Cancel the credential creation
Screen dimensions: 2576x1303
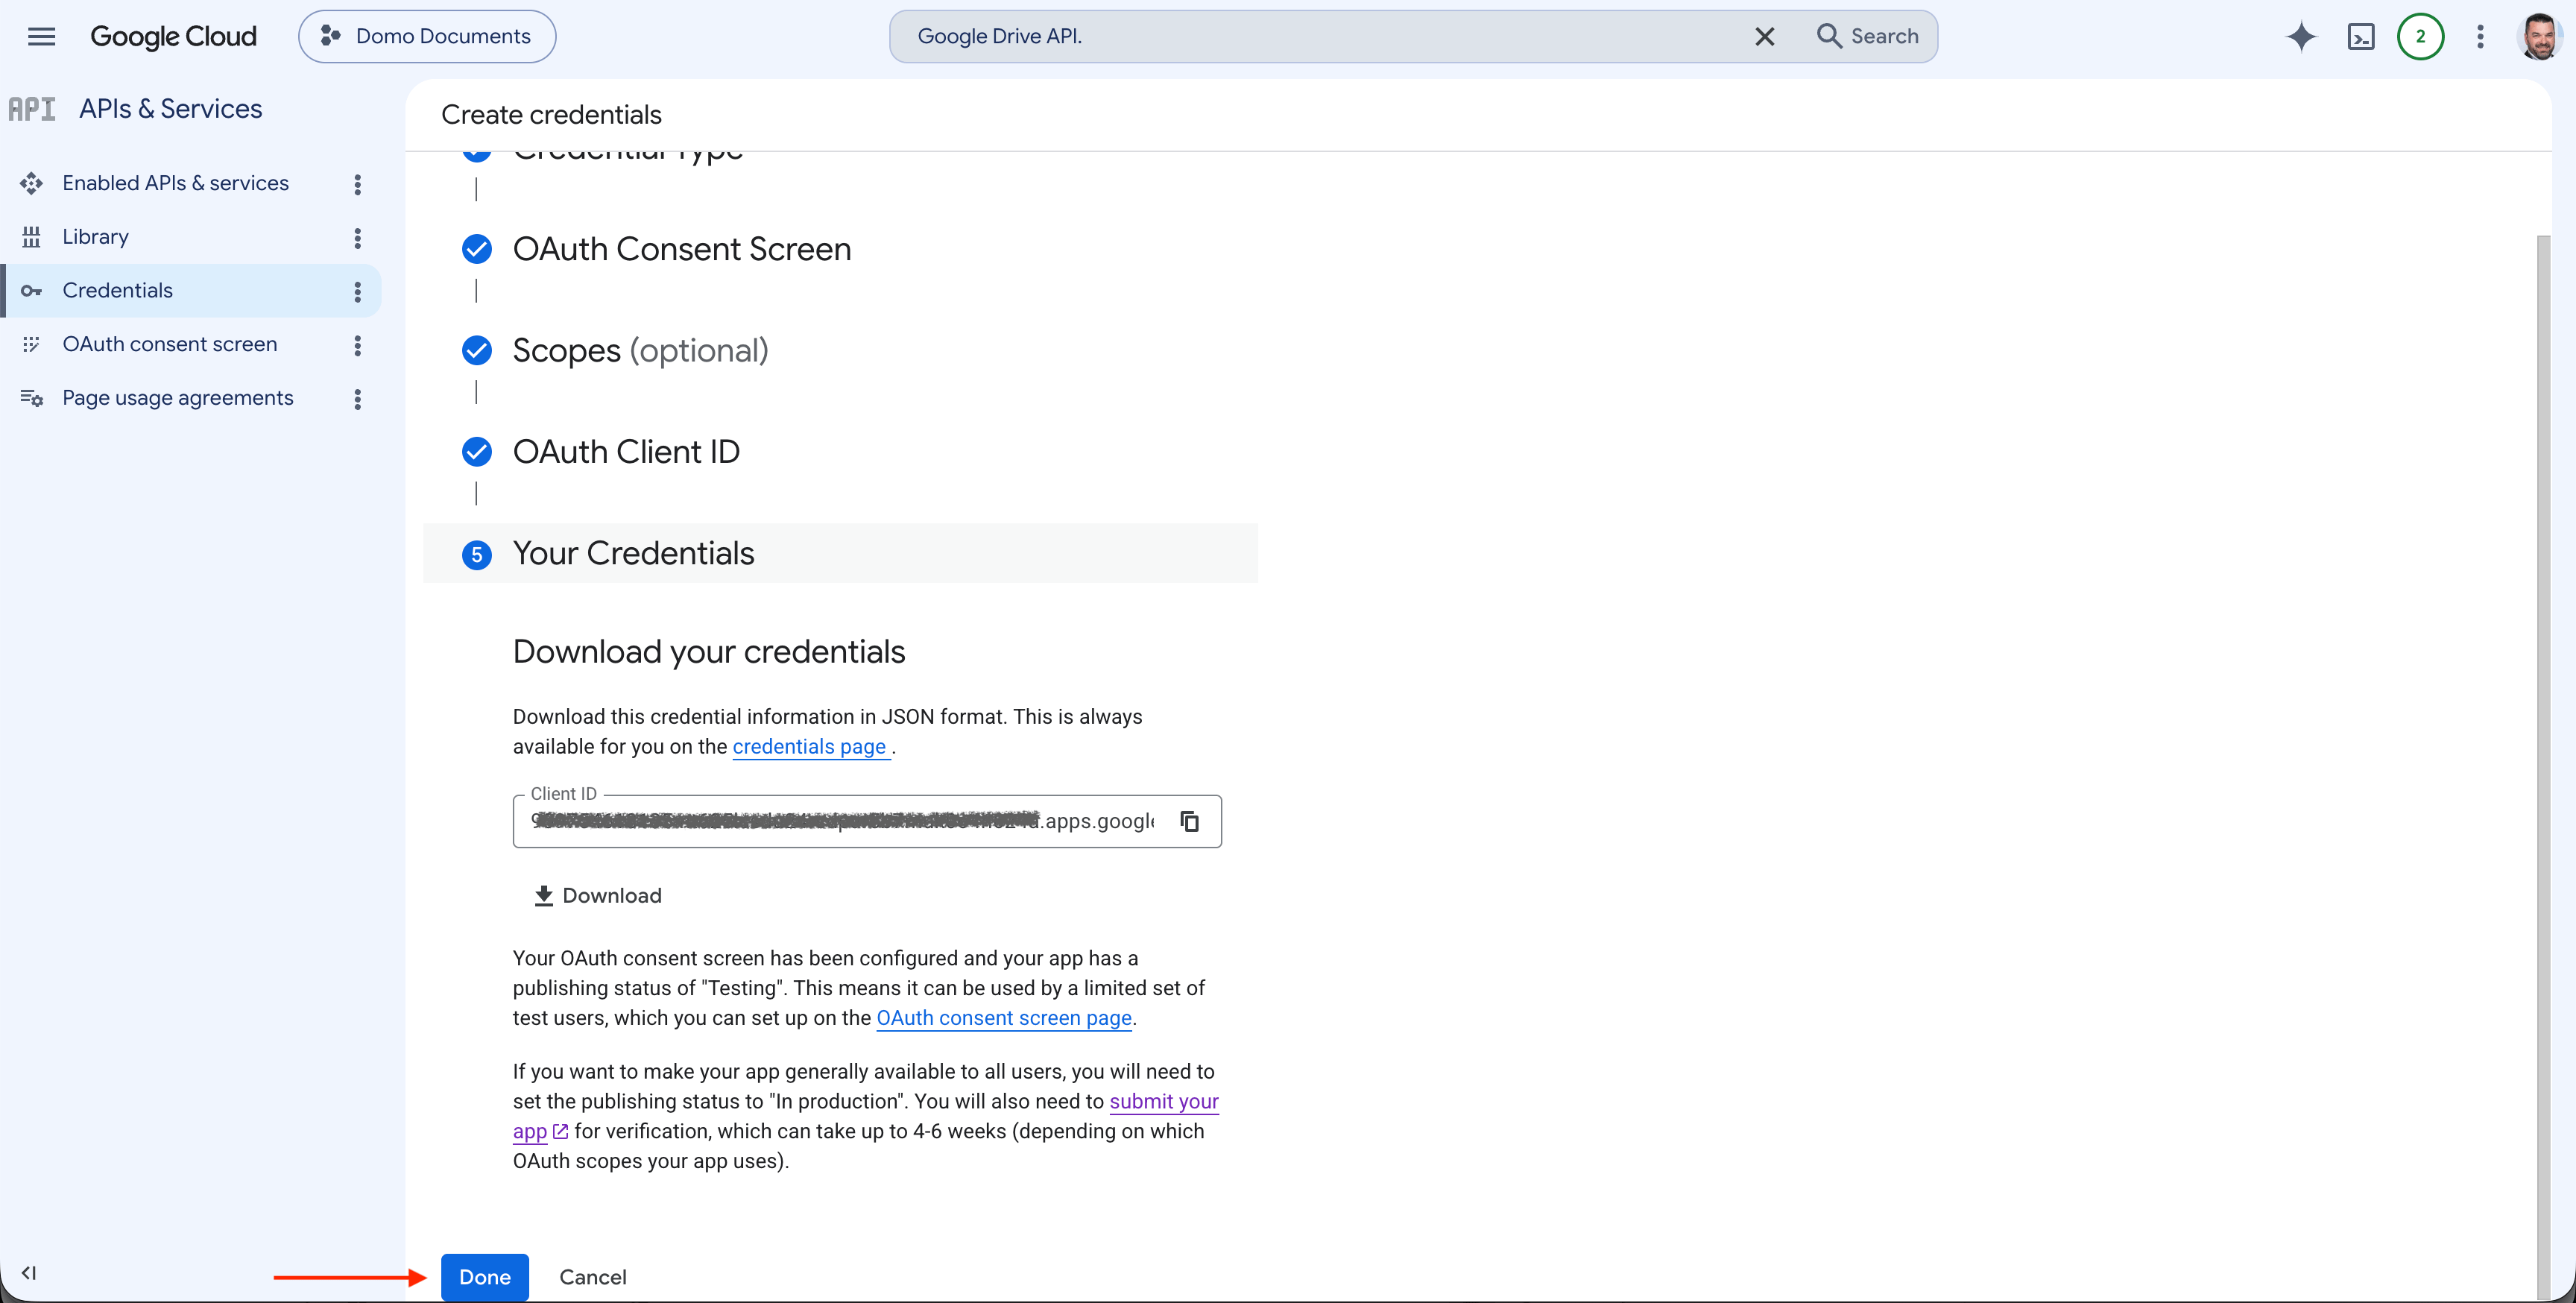tap(593, 1277)
